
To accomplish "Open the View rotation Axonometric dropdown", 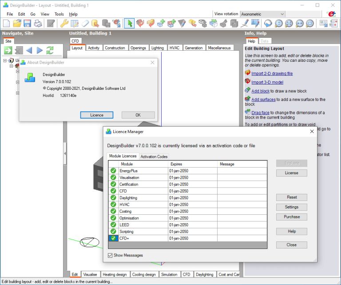I will tap(262, 14).
